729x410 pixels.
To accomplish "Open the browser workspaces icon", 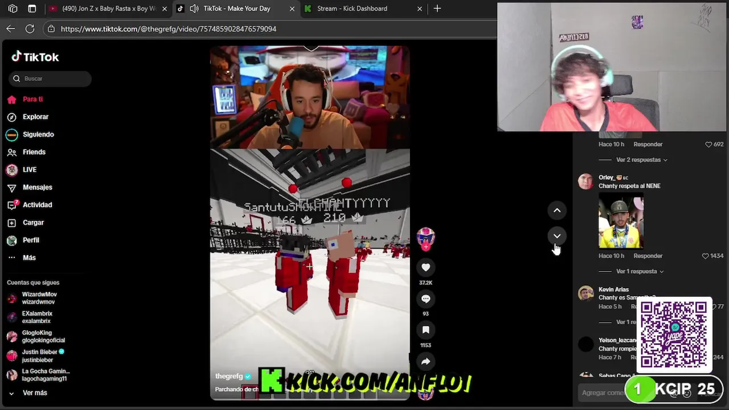I will pyautogui.click(x=13, y=9).
